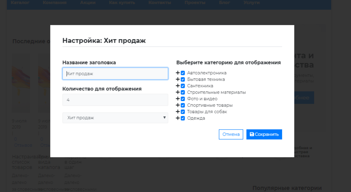351x192 pixels.
Task: Click the Одежда category label
Action: (x=196, y=118)
